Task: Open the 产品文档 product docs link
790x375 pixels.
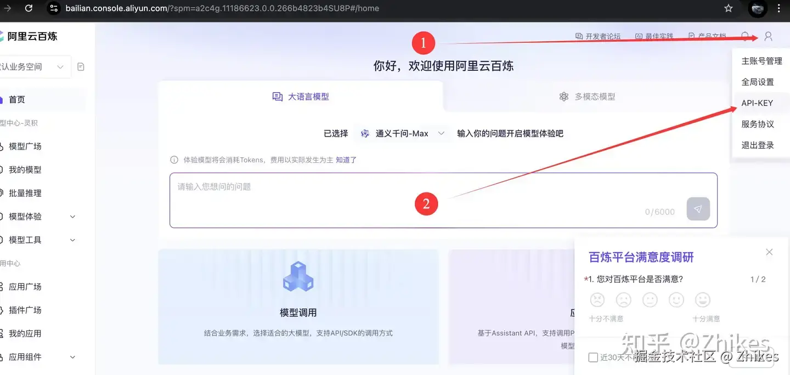Action: click(707, 36)
